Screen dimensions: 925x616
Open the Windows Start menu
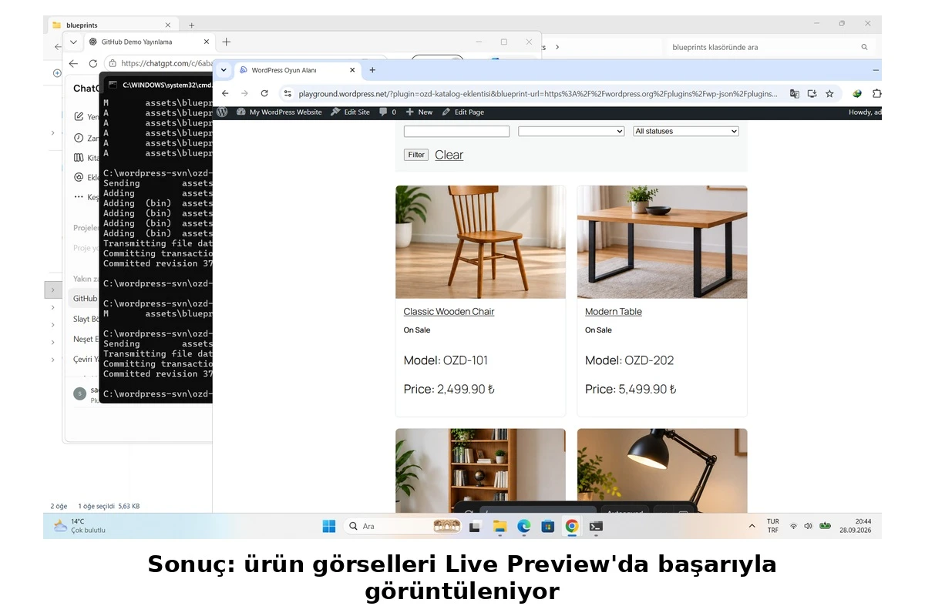tap(329, 527)
